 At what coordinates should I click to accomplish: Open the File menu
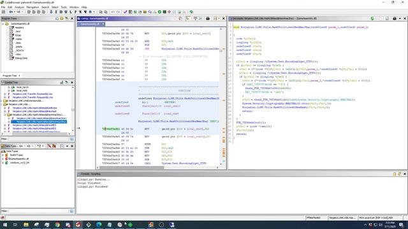pyautogui.click(x=3, y=7)
